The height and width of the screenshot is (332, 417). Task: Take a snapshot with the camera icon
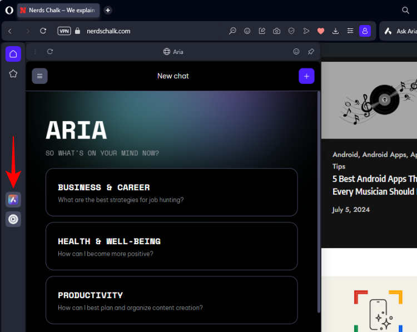(277, 31)
